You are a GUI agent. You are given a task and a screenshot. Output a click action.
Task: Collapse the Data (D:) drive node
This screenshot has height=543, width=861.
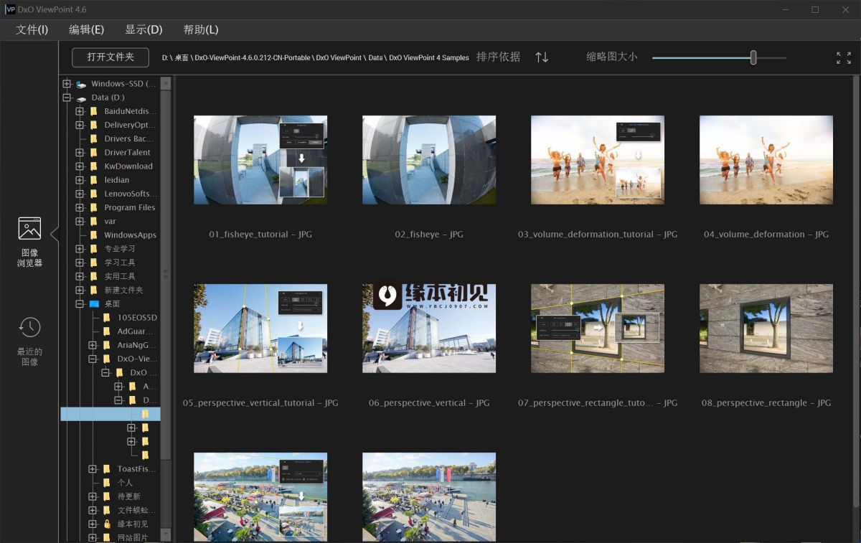(67, 98)
